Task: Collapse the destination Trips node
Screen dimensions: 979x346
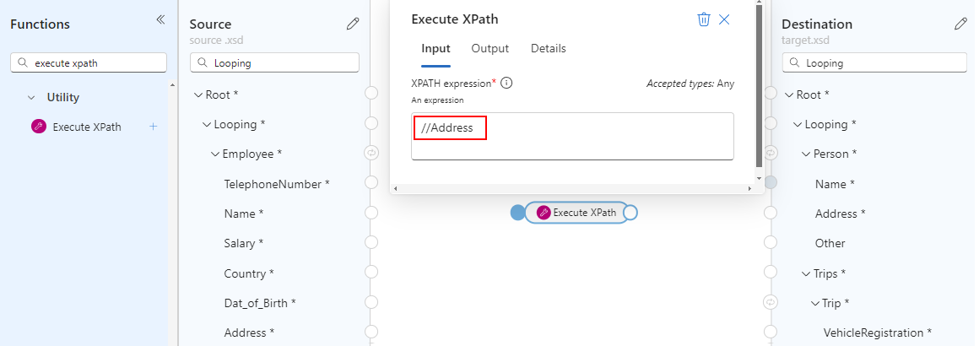Action: [805, 273]
